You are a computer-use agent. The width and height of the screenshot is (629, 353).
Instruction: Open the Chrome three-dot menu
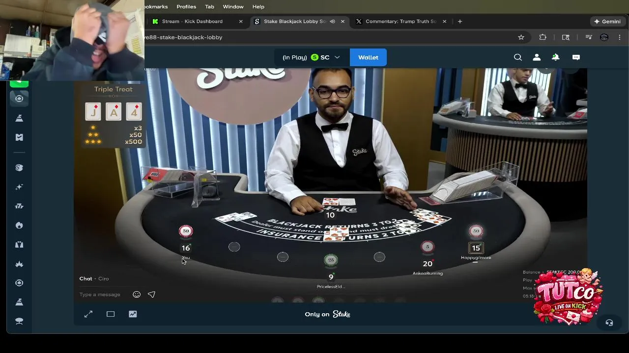pyautogui.click(x=620, y=37)
